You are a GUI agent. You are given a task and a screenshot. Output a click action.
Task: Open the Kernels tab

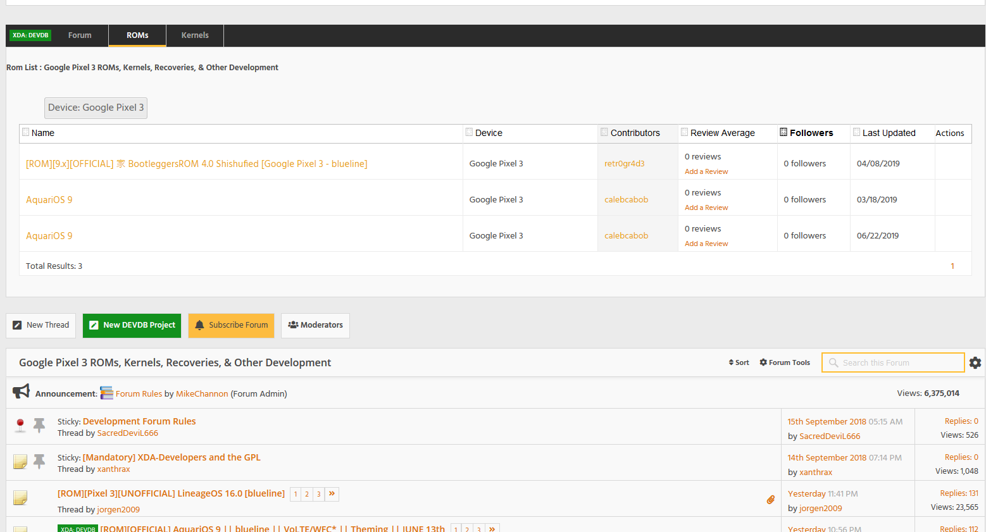pyautogui.click(x=195, y=35)
